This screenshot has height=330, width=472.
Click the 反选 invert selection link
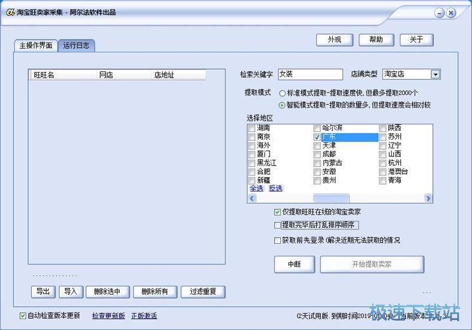[x=276, y=189]
